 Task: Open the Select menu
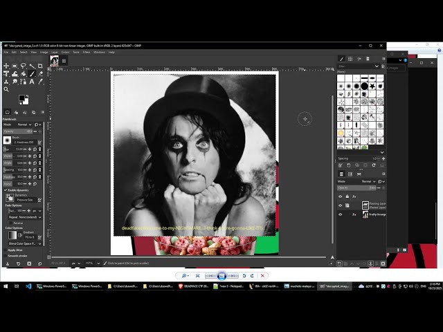click(24, 53)
